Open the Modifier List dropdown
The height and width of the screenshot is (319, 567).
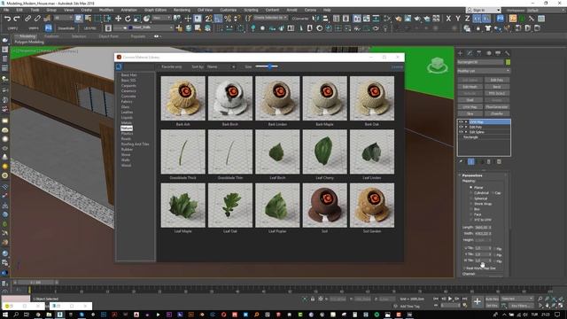point(484,71)
